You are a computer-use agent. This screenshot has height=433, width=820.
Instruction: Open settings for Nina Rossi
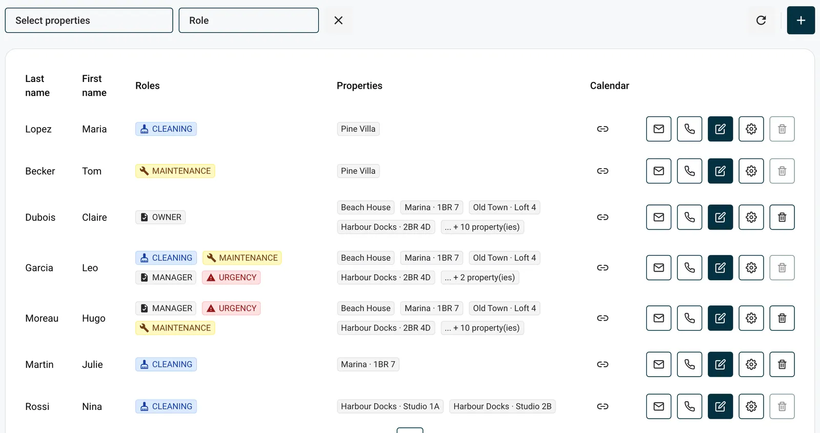751,406
